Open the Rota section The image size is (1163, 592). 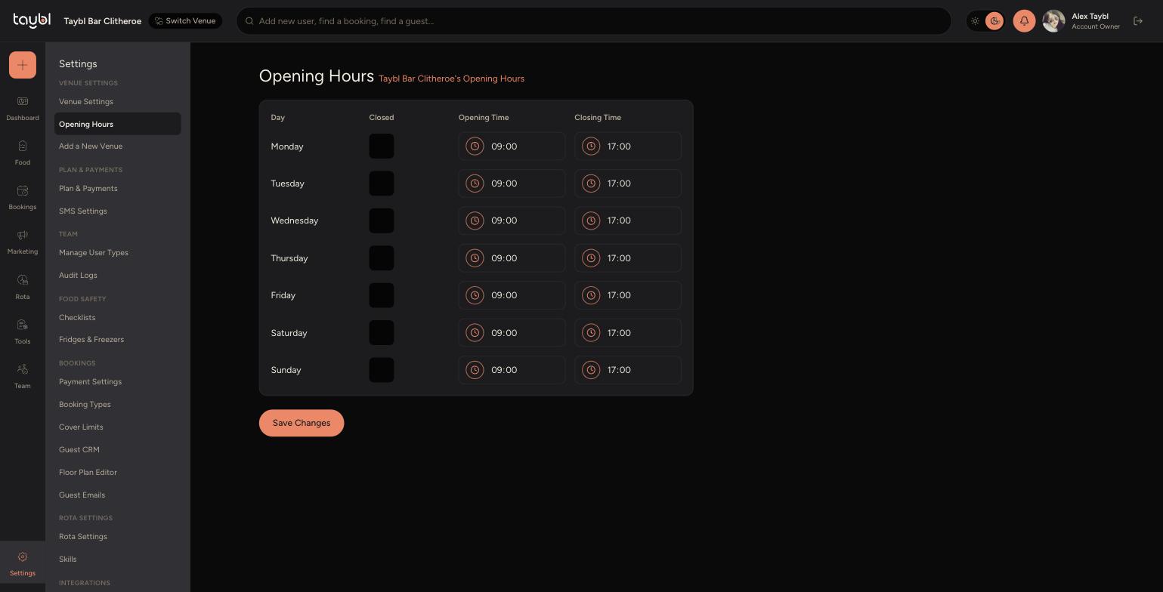point(23,288)
